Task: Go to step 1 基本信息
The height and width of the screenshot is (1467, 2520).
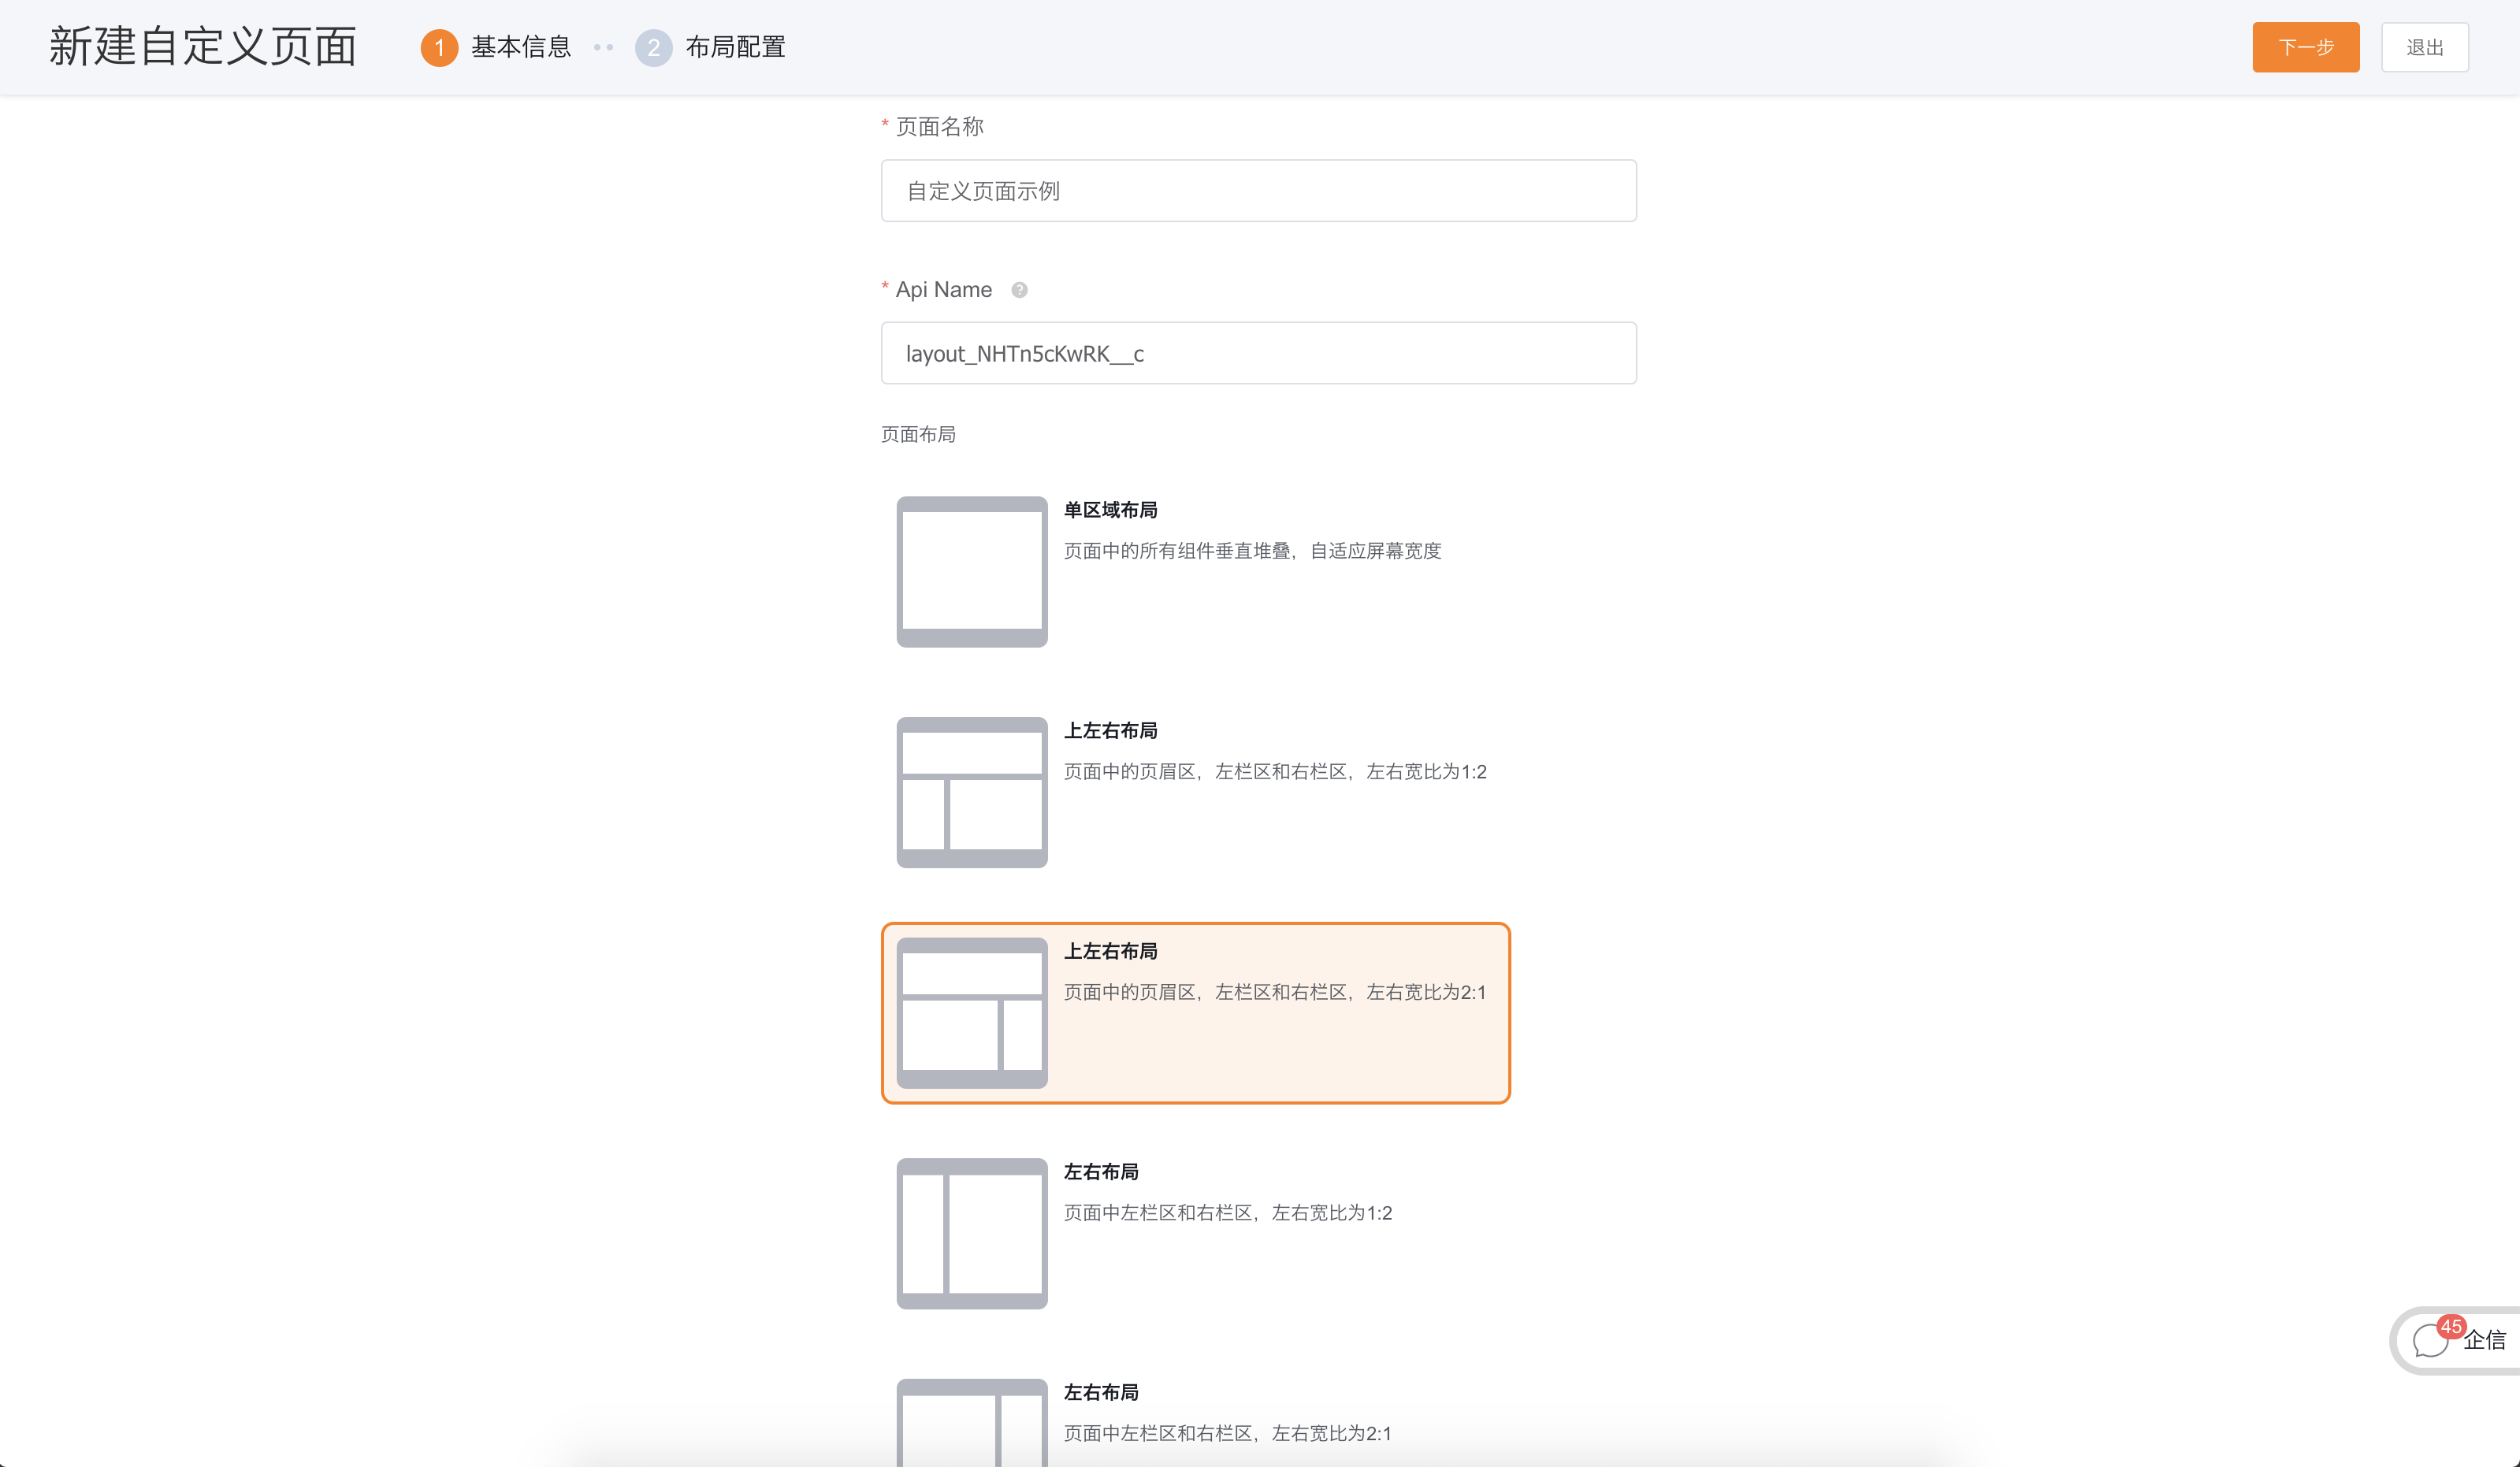Action: click(x=496, y=47)
